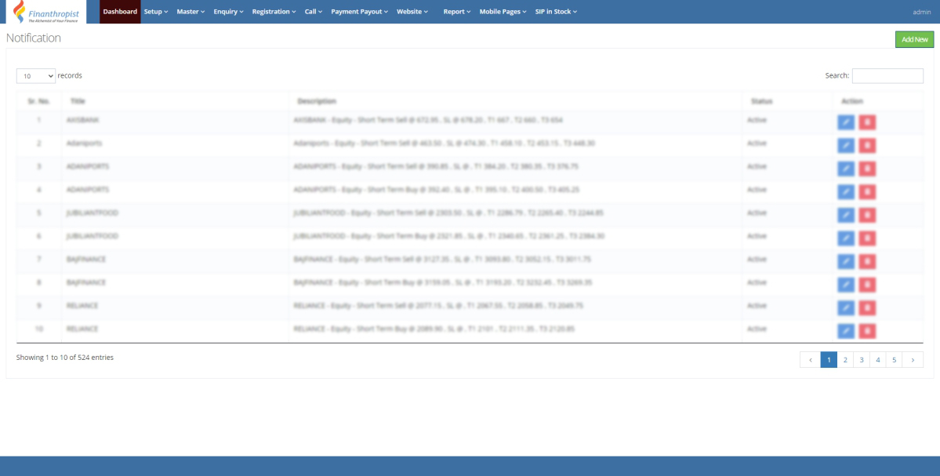Image resolution: width=940 pixels, height=476 pixels.
Task: Sort by the Sr. No. column header
Action: tap(39, 101)
